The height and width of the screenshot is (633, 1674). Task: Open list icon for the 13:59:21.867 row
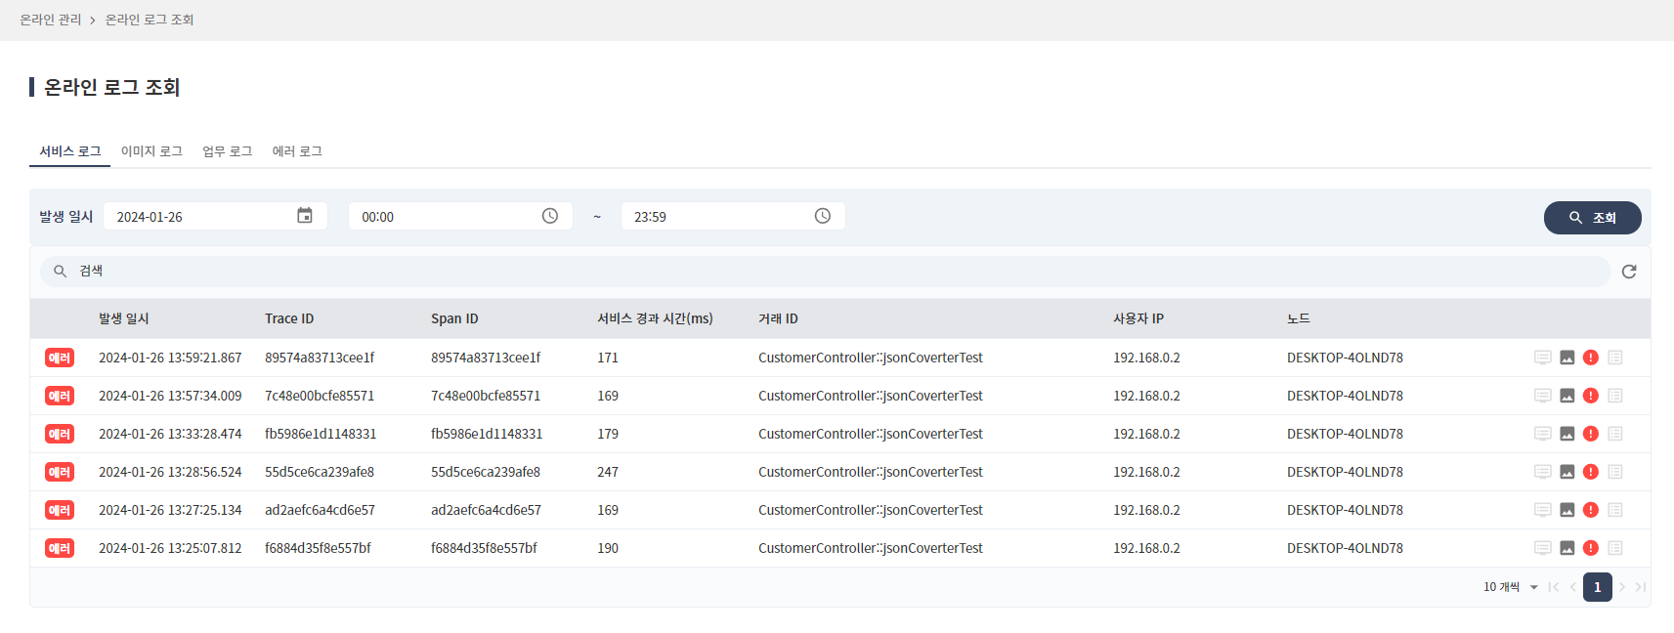1615,358
